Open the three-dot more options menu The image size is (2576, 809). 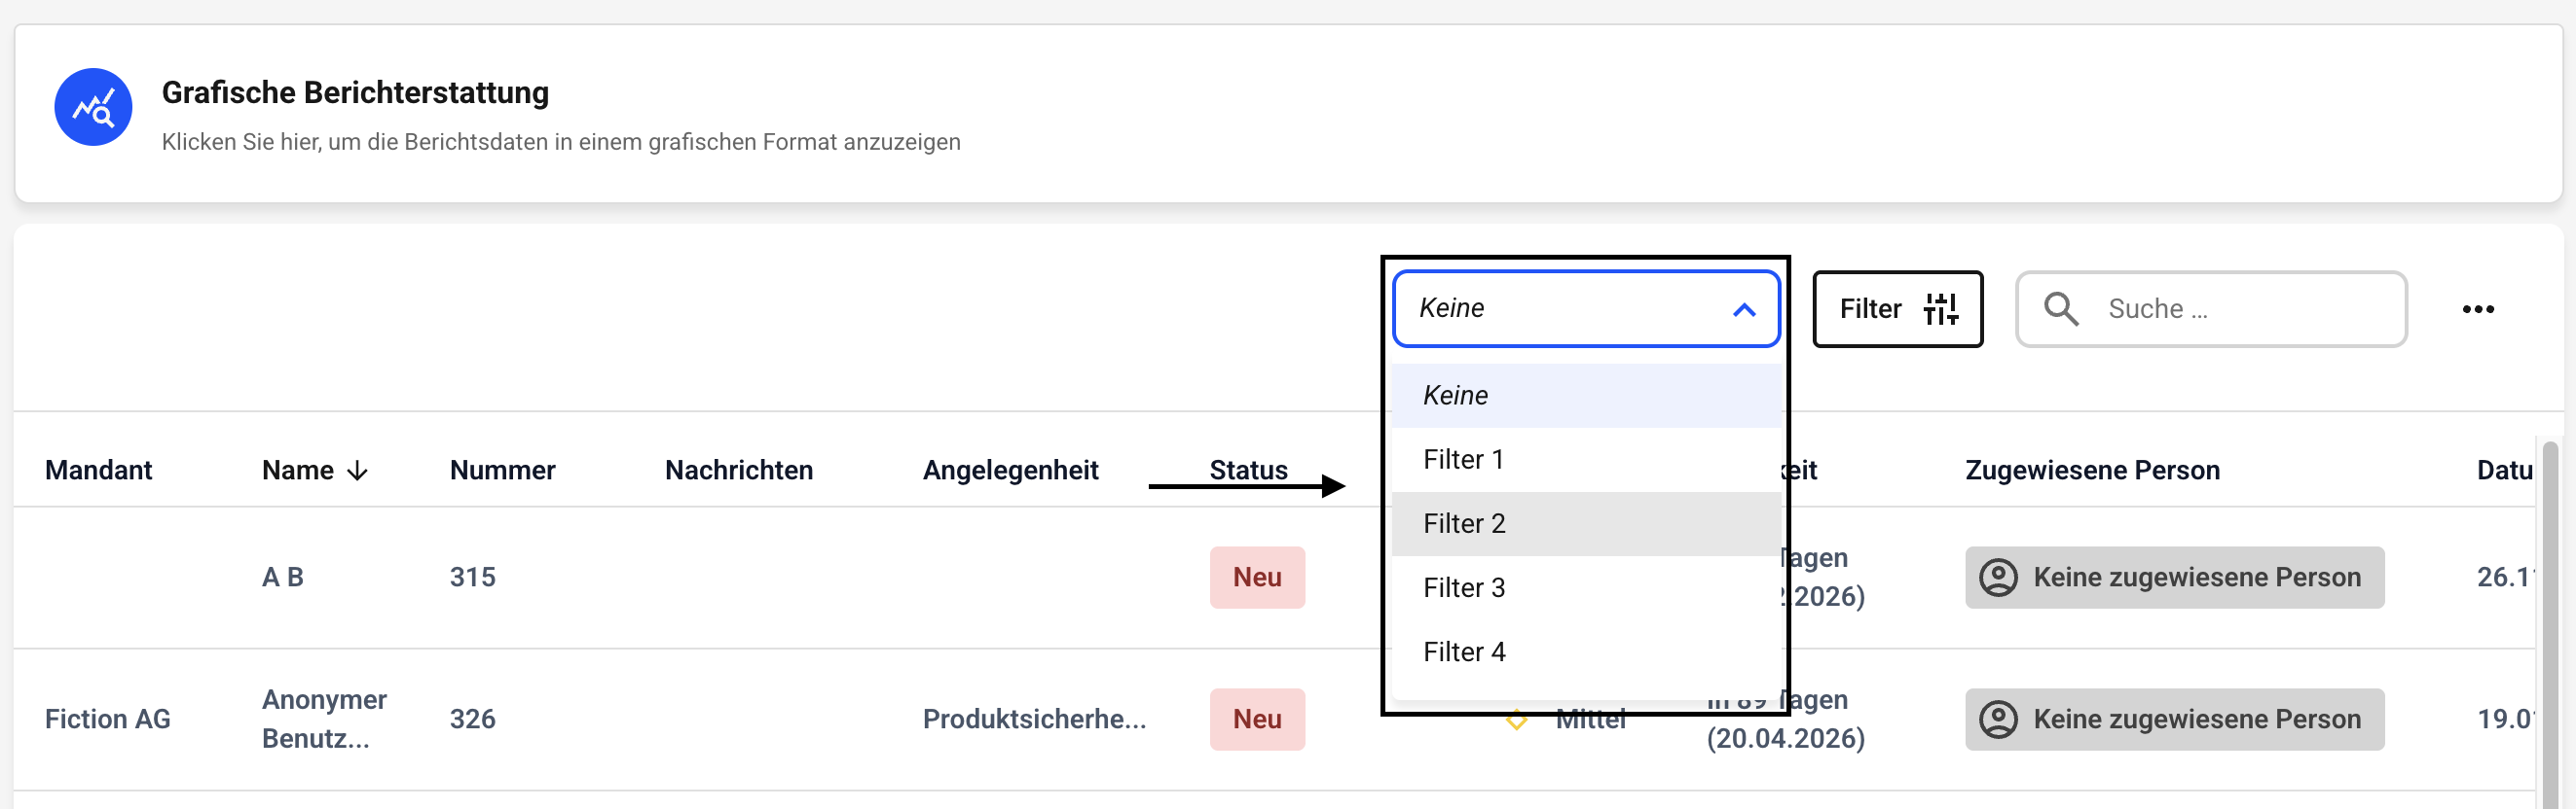(x=2477, y=309)
